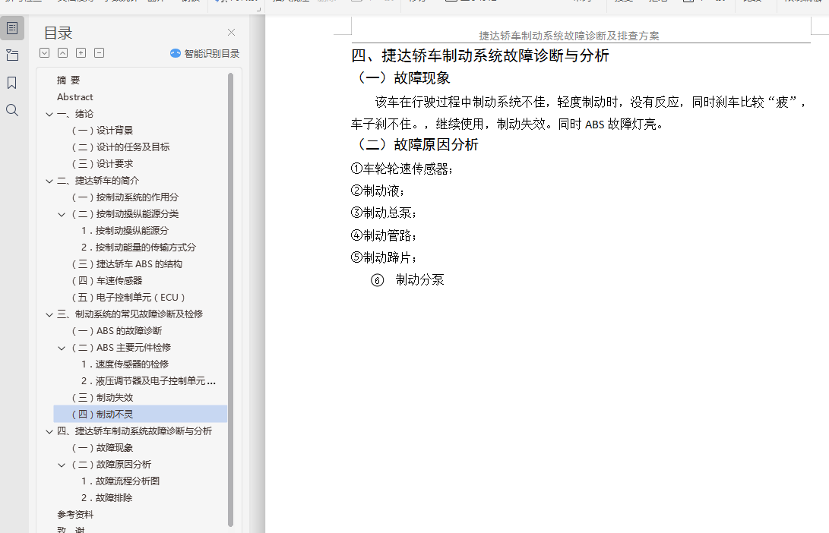Select (三)设计要求 entry

(102, 164)
